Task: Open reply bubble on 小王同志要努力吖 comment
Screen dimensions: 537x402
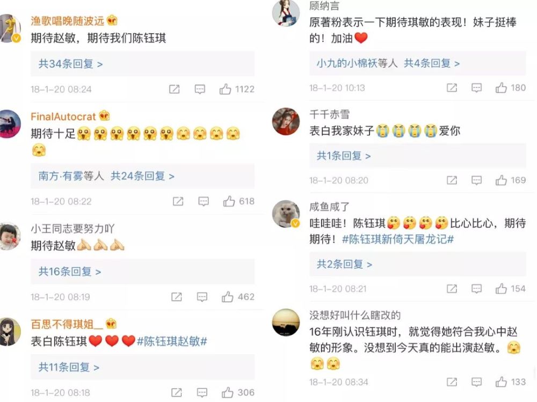Action: [x=202, y=297]
